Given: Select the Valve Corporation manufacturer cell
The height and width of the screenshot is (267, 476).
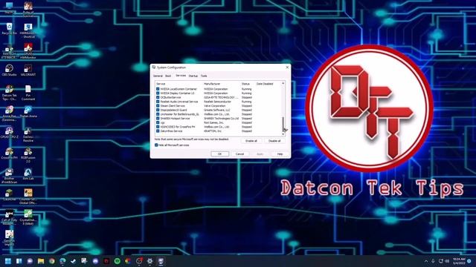Looking at the screenshot, I should pyautogui.click(x=215, y=106).
